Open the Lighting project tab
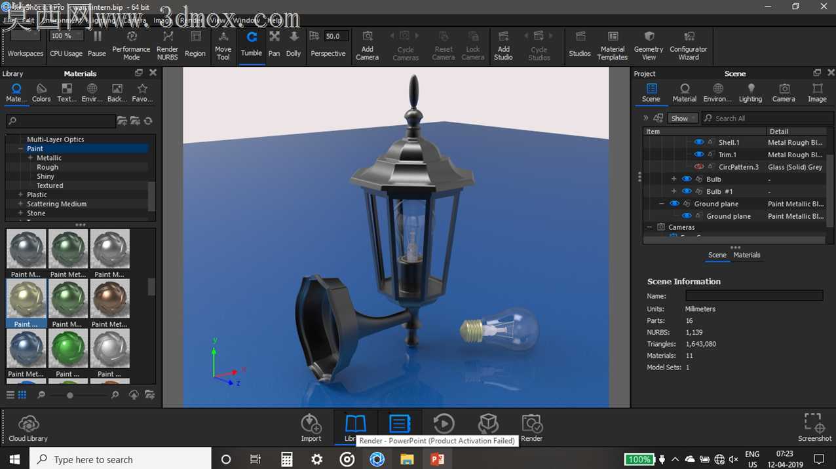 751,93
